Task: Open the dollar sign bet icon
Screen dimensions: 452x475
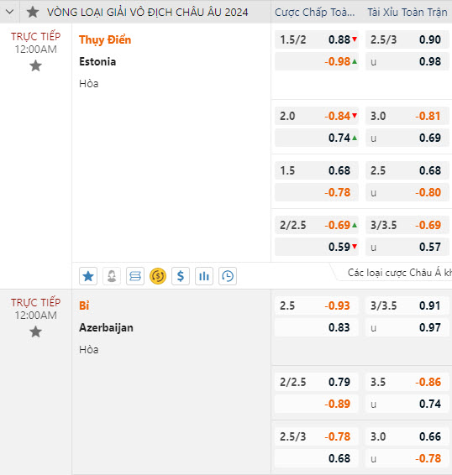Action: point(181,276)
